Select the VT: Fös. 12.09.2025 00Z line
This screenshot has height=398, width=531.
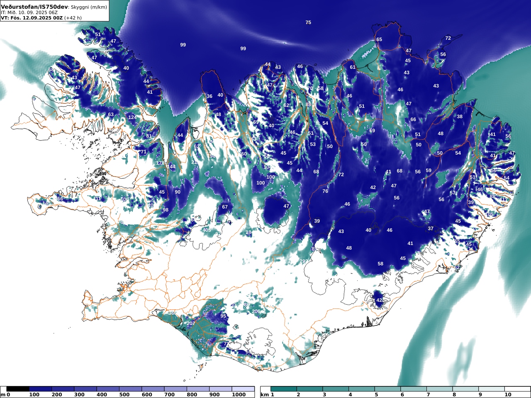click(32, 18)
